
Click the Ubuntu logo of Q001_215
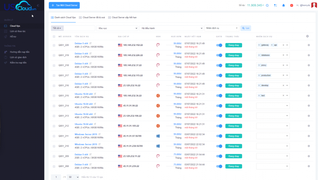coord(158,95)
